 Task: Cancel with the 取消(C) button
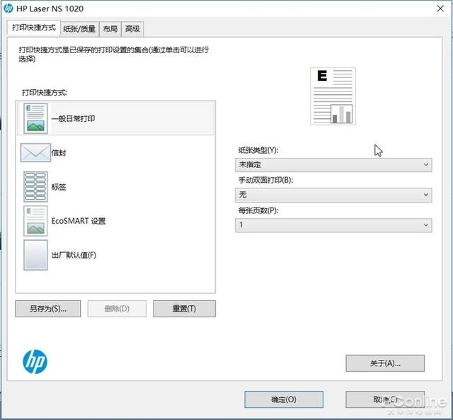point(385,399)
